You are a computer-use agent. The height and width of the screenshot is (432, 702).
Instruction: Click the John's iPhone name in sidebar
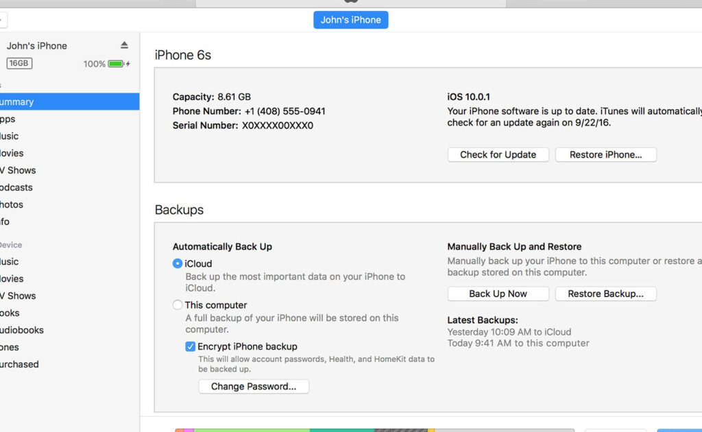pyautogui.click(x=37, y=46)
